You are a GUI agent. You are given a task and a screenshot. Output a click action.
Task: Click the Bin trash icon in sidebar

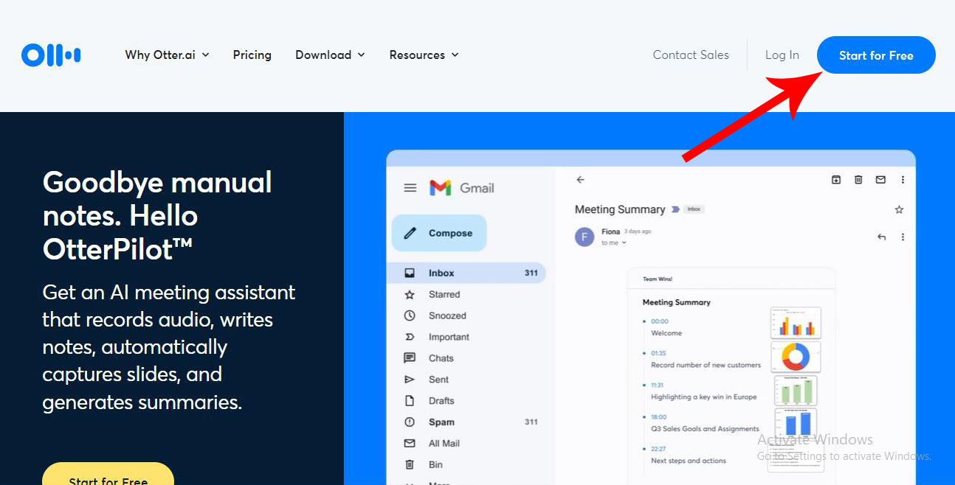click(x=410, y=464)
